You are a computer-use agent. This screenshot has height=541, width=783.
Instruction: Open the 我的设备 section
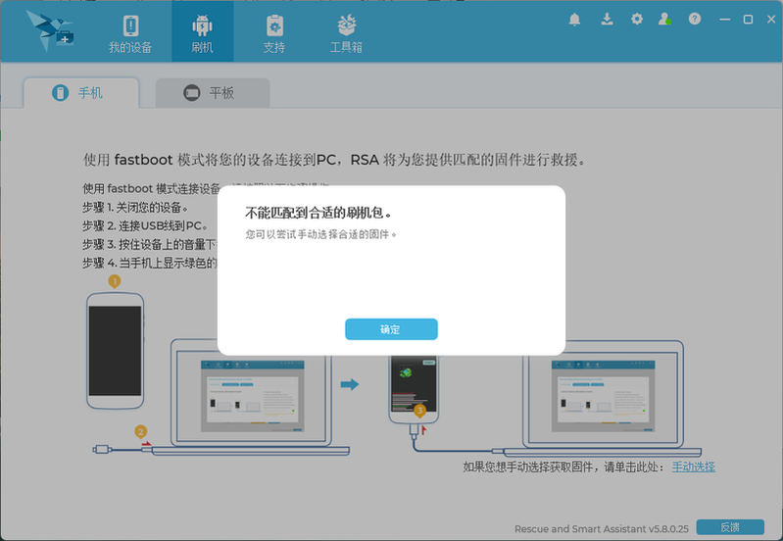pos(130,33)
